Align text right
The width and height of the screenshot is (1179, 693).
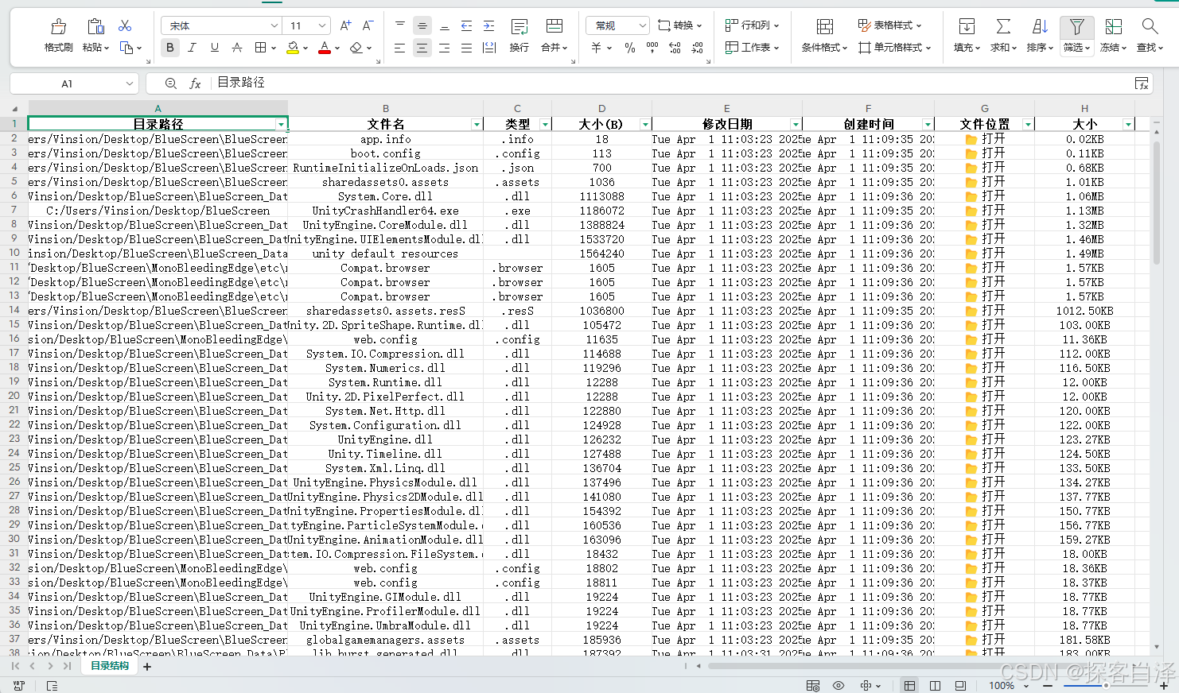445,48
